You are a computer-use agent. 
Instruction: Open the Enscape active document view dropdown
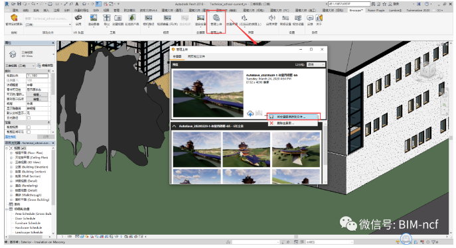(48, 25)
